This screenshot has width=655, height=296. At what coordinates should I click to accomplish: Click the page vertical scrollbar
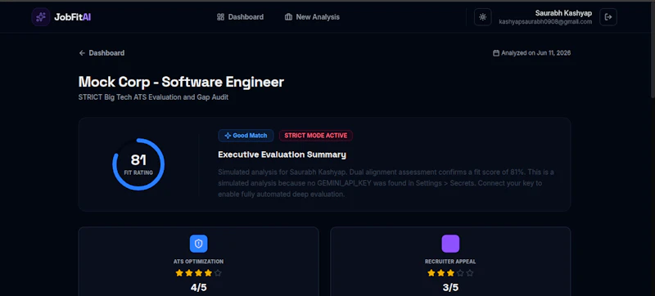click(653, 50)
